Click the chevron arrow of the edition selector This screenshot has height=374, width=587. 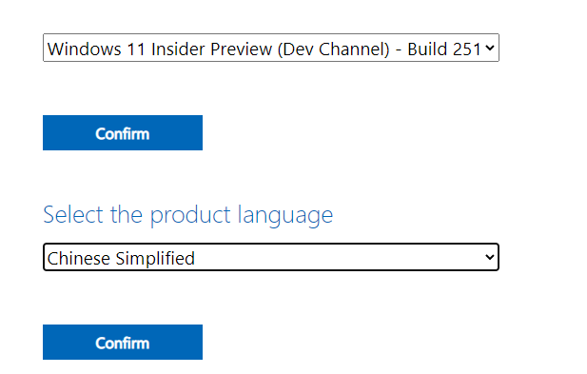(x=489, y=48)
